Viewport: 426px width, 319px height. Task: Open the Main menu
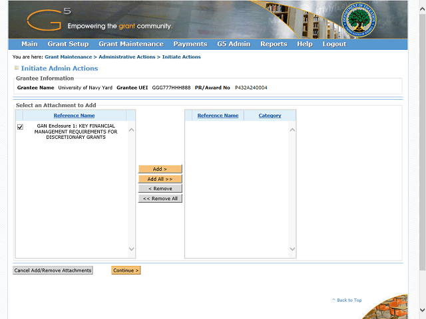tap(29, 44)
